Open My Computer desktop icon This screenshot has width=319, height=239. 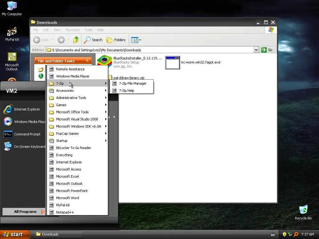point(12,8)
